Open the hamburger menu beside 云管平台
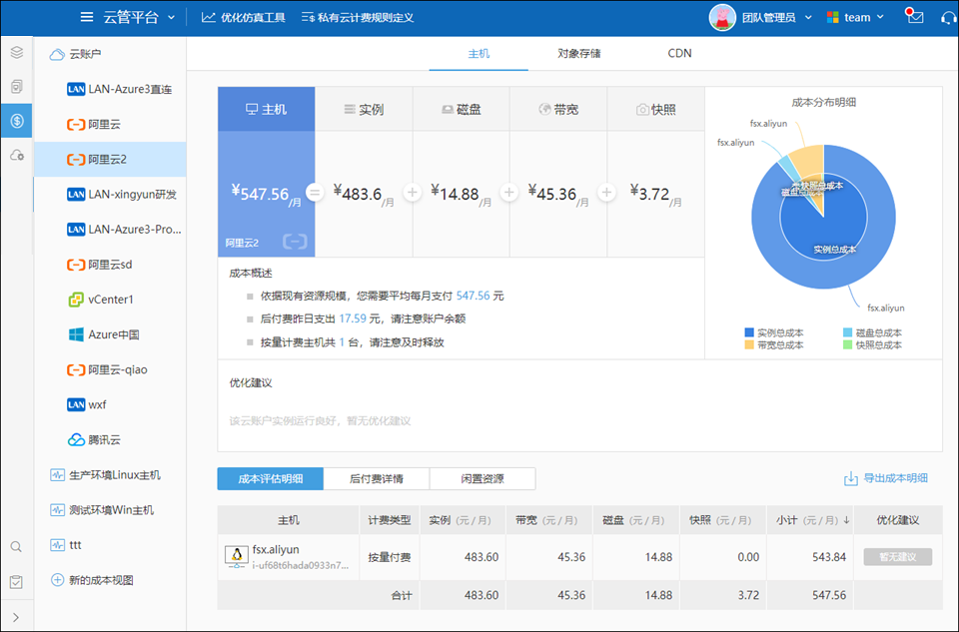This screenshot has height=632, width=959. pos(88,17)
